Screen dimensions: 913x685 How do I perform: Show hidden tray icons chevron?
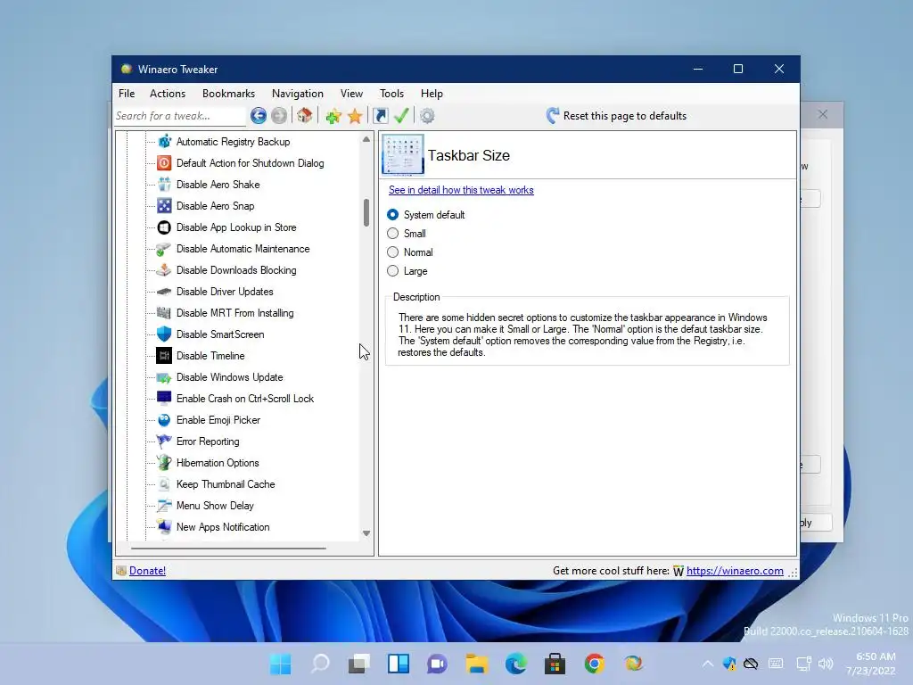coord(707,664)
